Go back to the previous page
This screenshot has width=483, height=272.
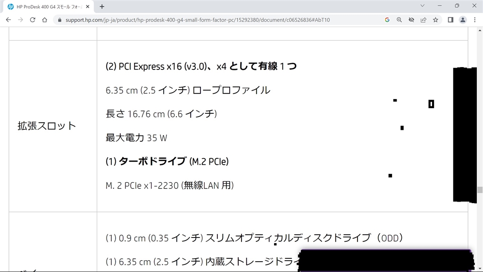click(8, 20)
